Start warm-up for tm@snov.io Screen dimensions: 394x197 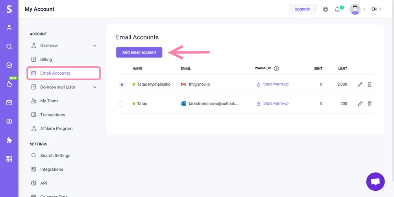click(273, 84)
